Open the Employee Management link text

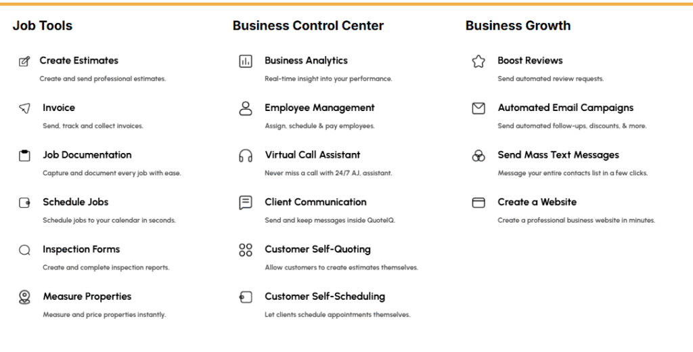tap(319, 108)
